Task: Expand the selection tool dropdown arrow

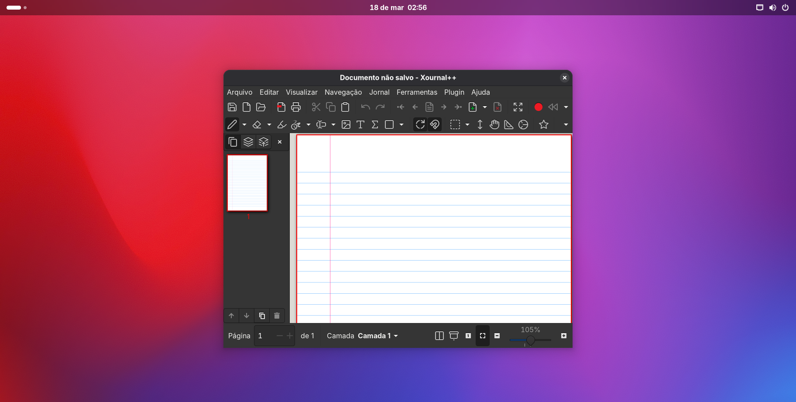Action: pyautogui.click(x=467, y=125)
